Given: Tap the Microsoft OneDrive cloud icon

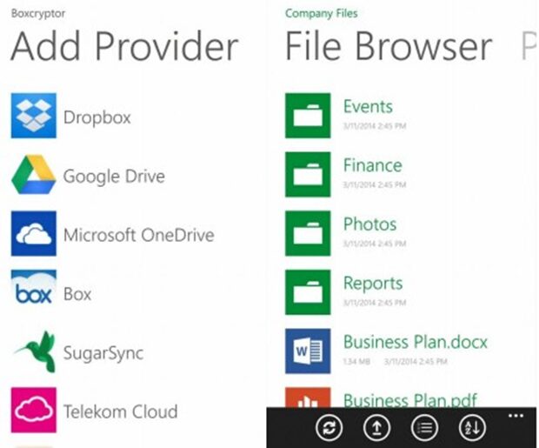Looking at the screenshot, I should click(34, 234).
